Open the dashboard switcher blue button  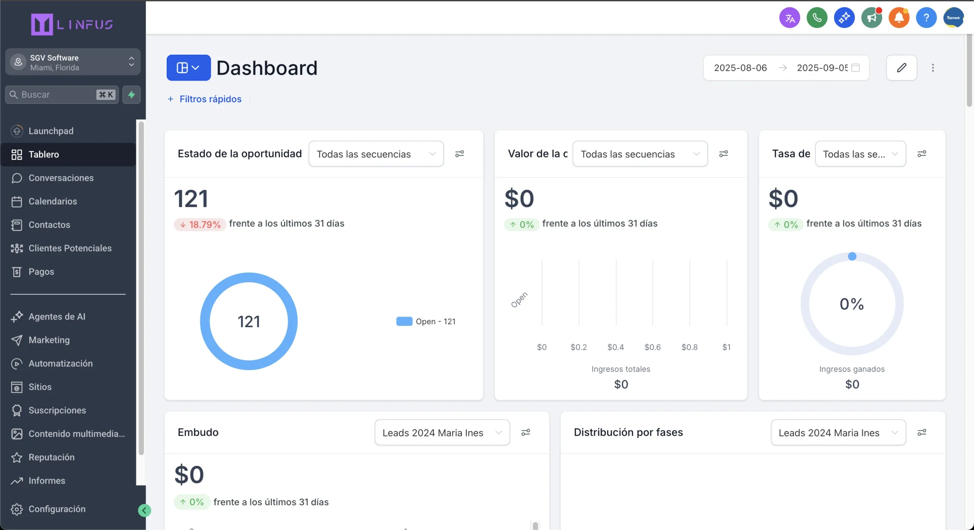(x=188, y=68)
